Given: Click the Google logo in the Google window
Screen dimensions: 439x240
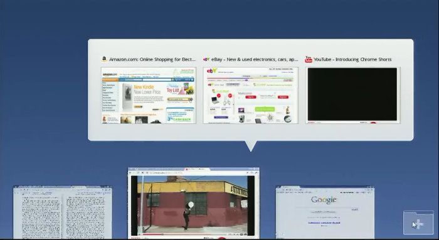Looking at the screenshot, I should (324, 200).
